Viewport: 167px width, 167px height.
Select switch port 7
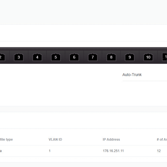point(93,57)
